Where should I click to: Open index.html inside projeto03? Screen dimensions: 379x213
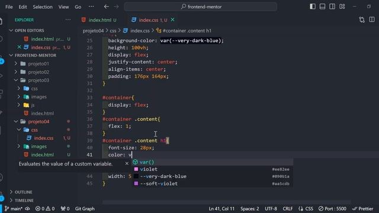click(42, 113)
